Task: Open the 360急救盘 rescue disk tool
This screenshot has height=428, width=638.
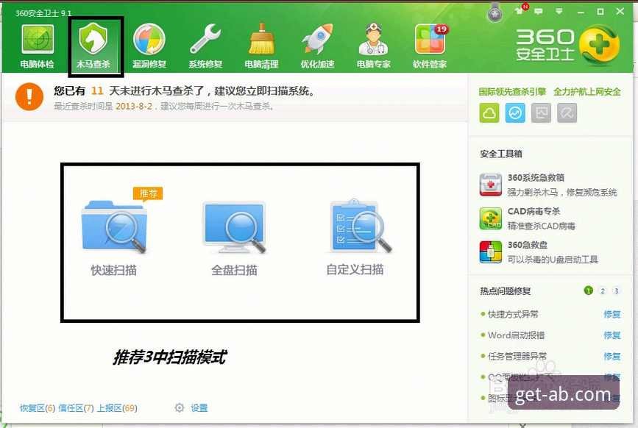Action: pos(539,252)
